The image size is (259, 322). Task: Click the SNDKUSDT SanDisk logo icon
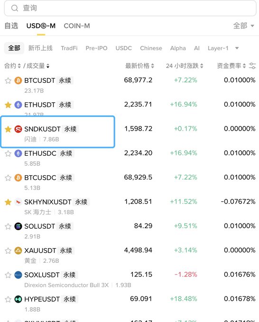[18, 129]
